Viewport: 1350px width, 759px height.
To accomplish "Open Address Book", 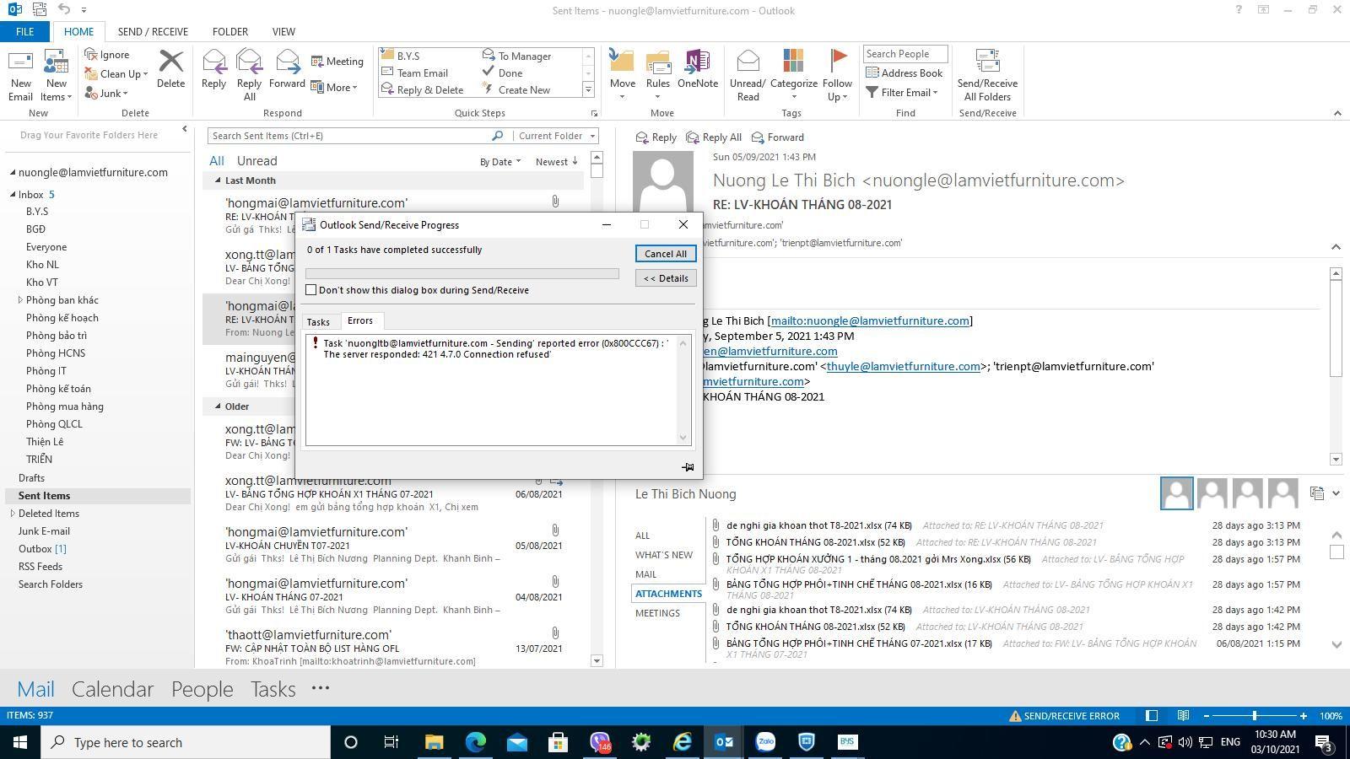I will click(x=904, y=73).
